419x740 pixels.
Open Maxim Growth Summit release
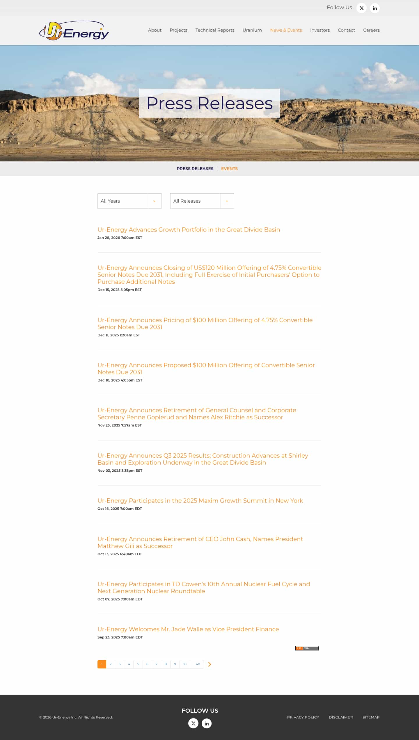coord(200,501)
